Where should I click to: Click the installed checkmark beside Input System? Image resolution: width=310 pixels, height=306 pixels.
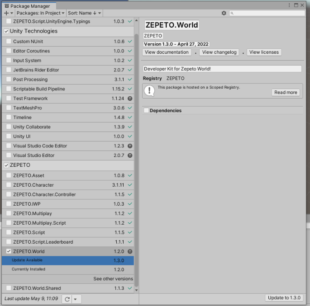[130, 61]
